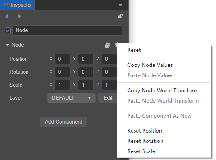Click Rotation Z field
This screenshot has height=160, width=216.
[109, 72]
